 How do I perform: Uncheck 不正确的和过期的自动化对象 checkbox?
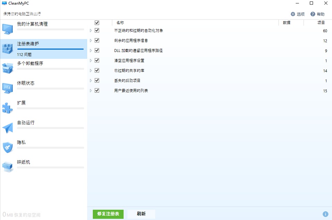(97, 30)
